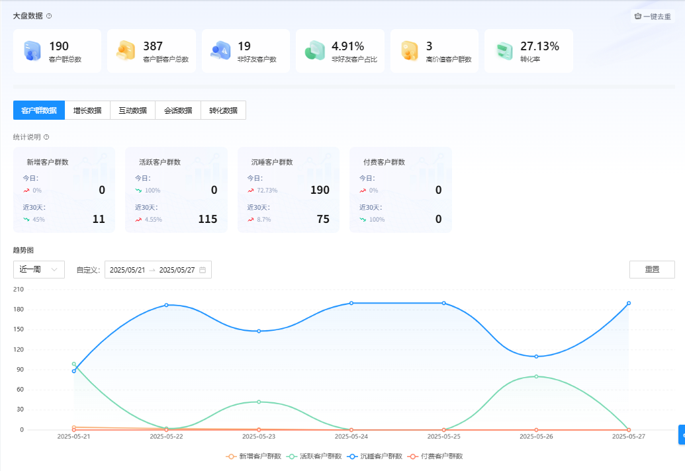Click the 客户群客户总数 card icon

126,51
